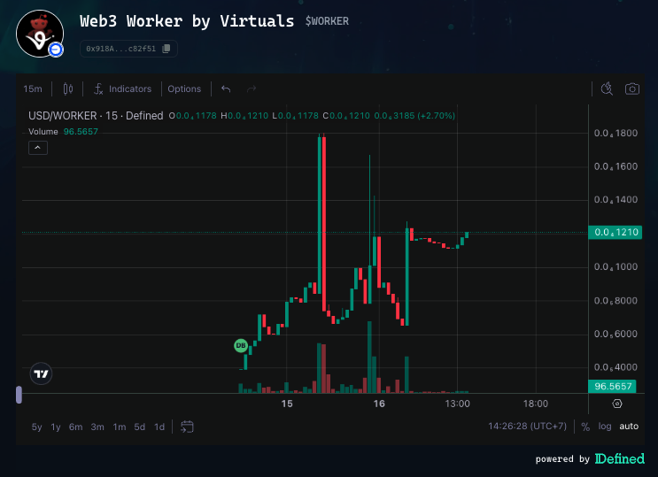Click the 0.0₄1800 price axis label
Image resolution: width=658 pixels, height=477 pixels.
coord(615,134)
